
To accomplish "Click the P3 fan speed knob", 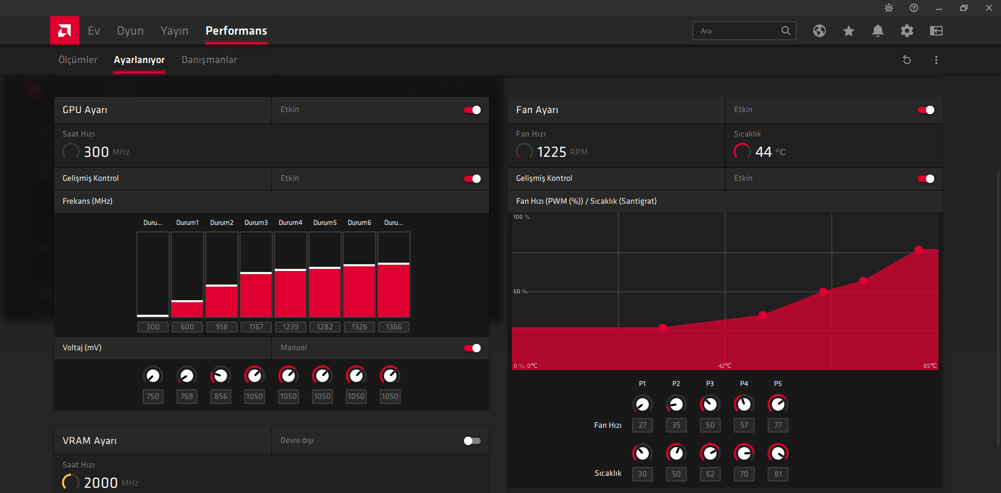I will [x=710, y=404].
